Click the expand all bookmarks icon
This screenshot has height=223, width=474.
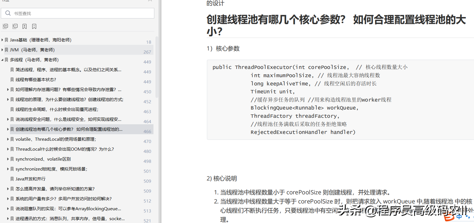click(5, 26)
